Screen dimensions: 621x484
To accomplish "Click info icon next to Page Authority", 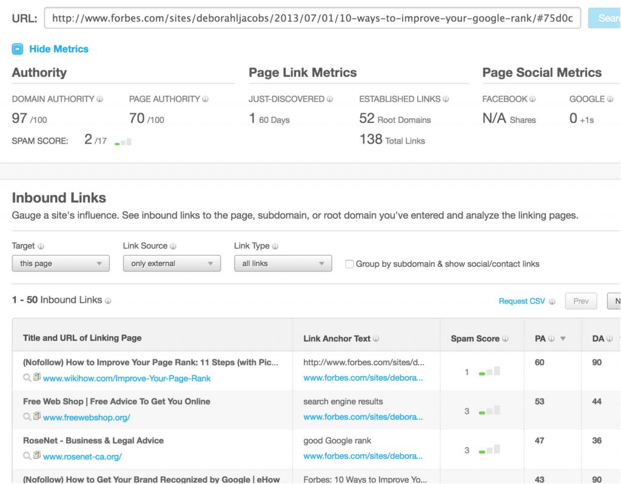I will click(206, 99).
